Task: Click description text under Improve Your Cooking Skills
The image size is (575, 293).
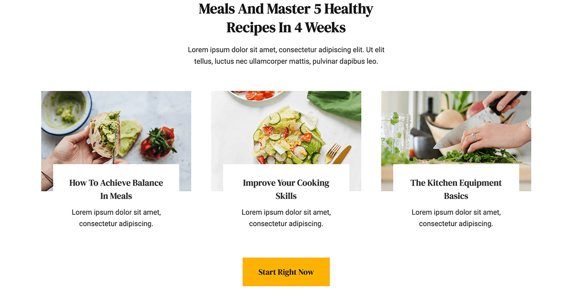Action: coord(286,218)
